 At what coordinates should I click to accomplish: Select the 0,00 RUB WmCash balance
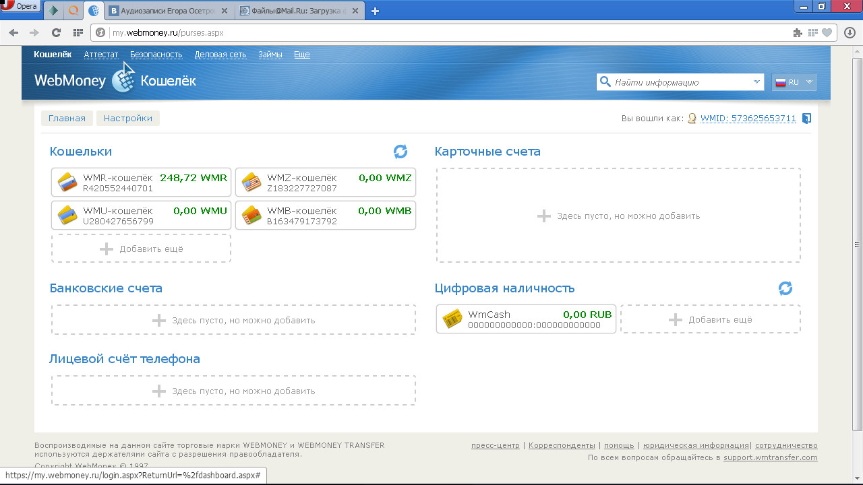click(x=587, y=315)
